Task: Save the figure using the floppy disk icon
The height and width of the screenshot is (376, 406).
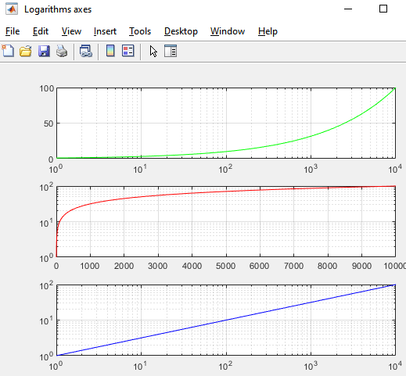Action: (44, 51)
